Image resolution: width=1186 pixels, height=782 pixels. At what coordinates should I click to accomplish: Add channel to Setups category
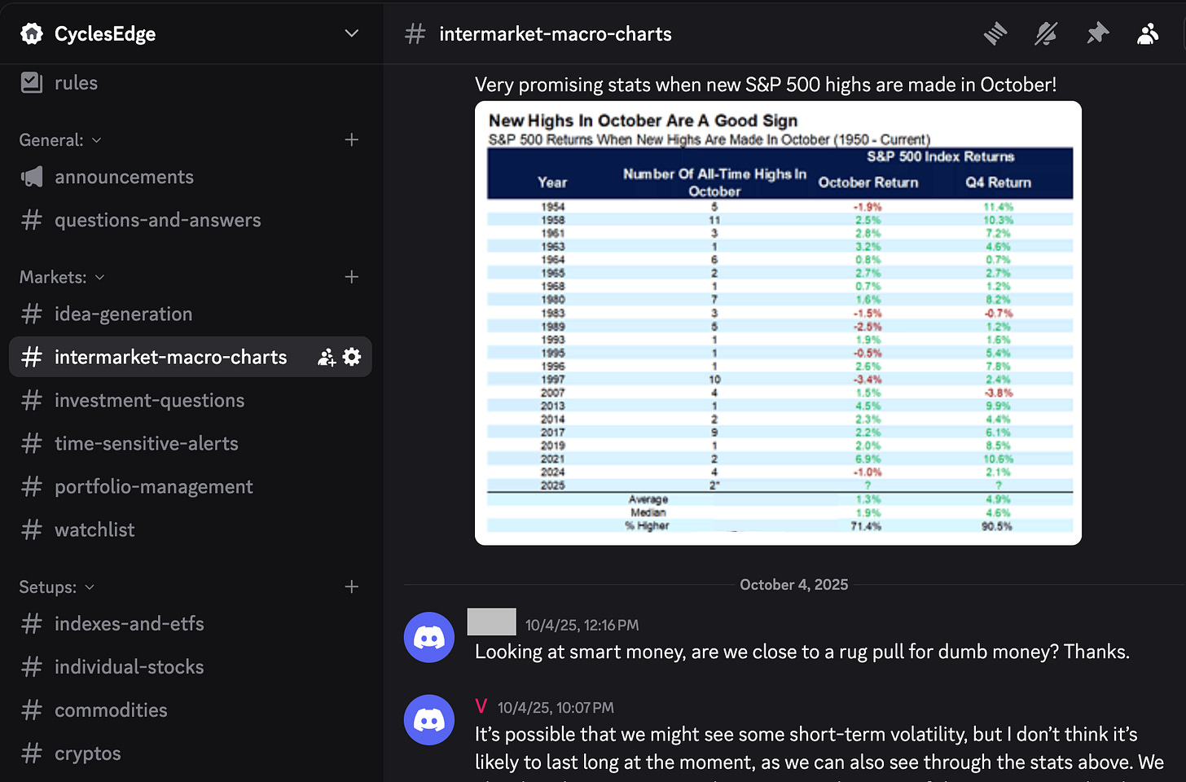coord(352,586)
